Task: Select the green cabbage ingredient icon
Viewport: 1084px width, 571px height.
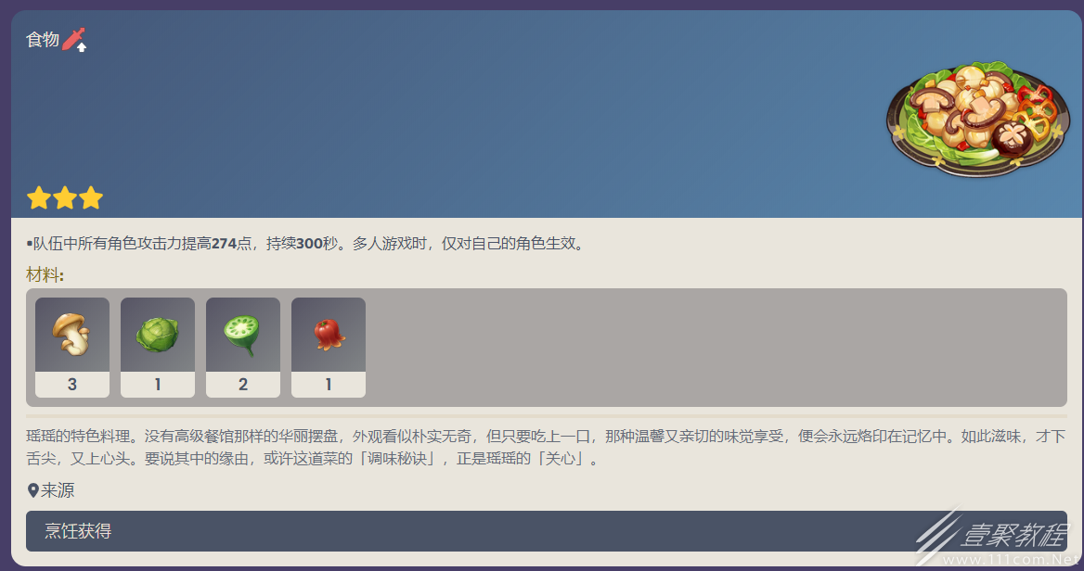Action: coord(158,335)
